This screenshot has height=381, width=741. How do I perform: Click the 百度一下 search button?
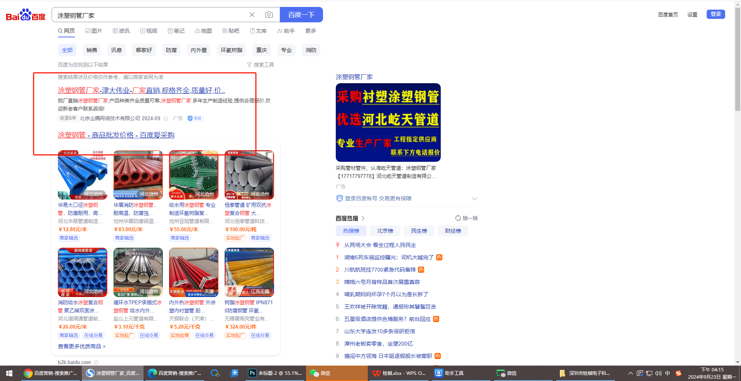301,15
